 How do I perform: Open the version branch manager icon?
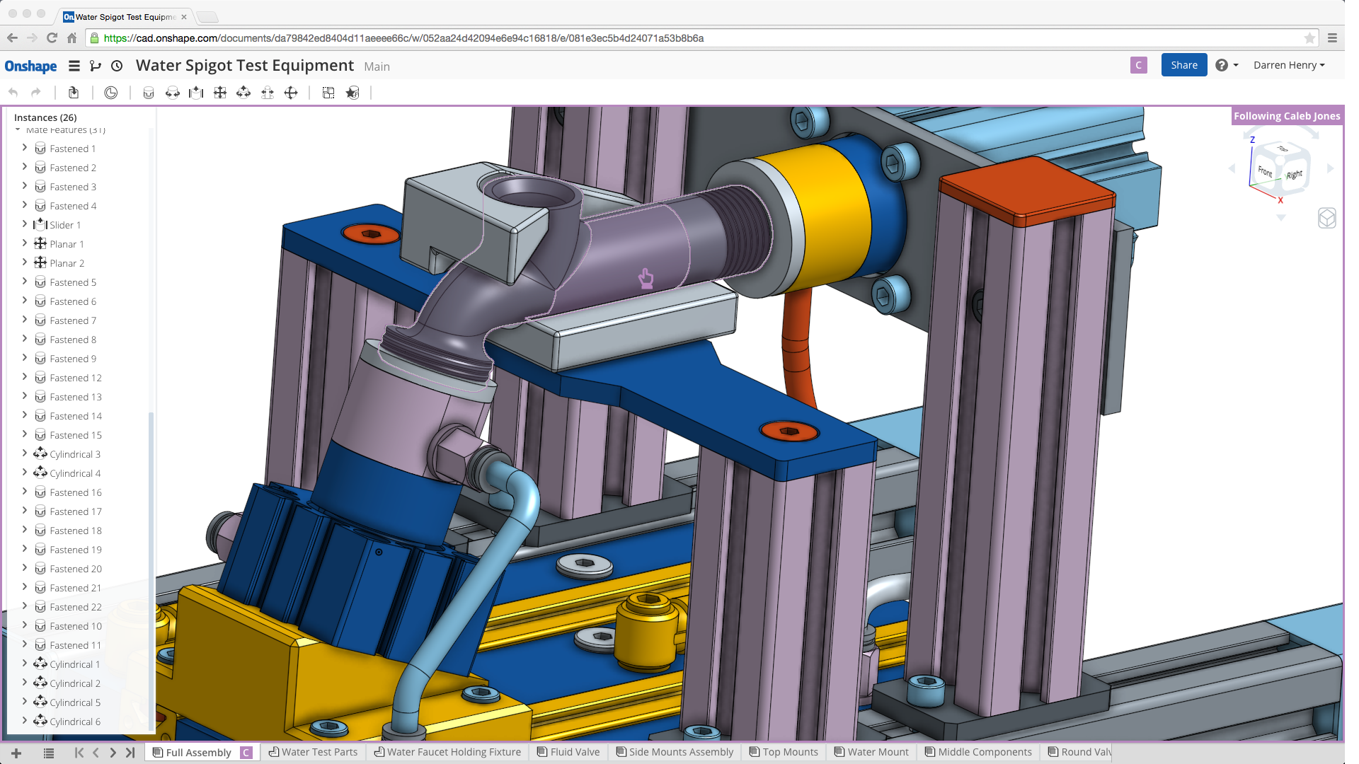[x=96, y=66]
